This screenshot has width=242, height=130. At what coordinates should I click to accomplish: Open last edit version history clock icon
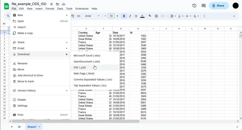194,6
